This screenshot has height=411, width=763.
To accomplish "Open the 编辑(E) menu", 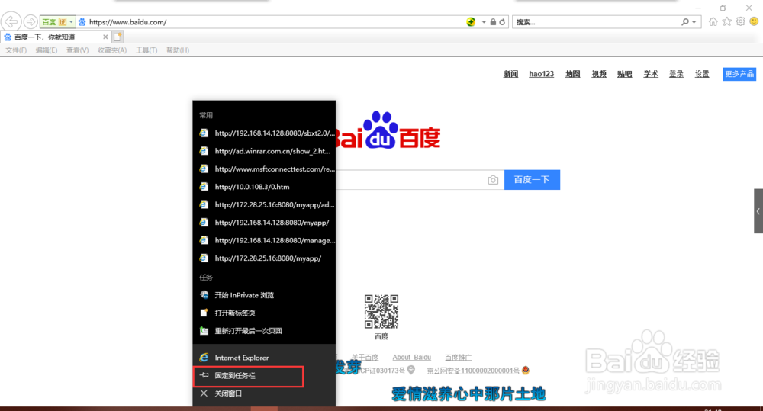I will pyautogui.click(x=47, y=50).
